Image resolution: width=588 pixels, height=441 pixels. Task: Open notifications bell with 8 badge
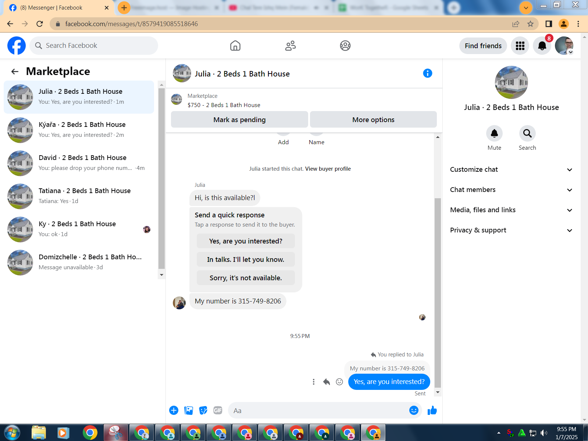point(542,46)
